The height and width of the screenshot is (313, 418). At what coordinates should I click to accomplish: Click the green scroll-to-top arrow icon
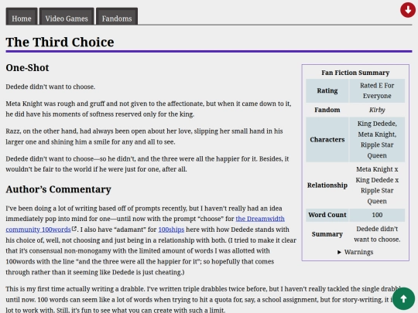coord(403,298)
